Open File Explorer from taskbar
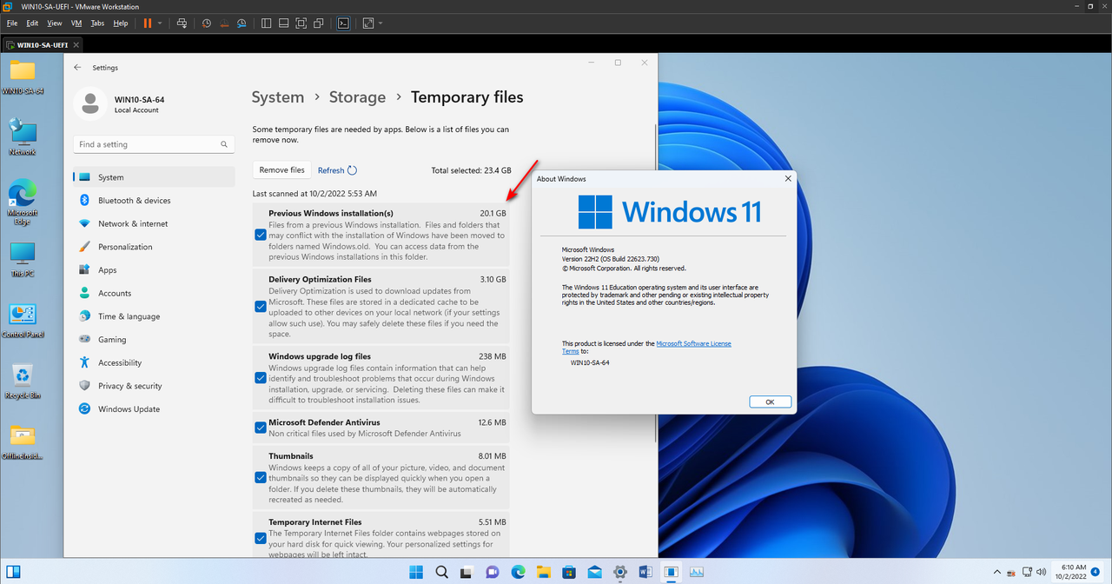Viewport: 1112px width, 584px height. (544, 572)
